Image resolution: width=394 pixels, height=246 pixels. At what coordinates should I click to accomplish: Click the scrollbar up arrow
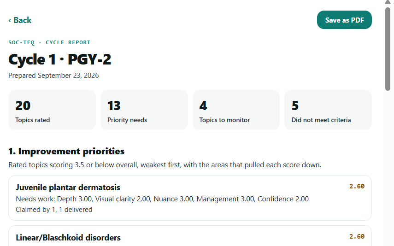pyautogui.click(x=388, y=2)
